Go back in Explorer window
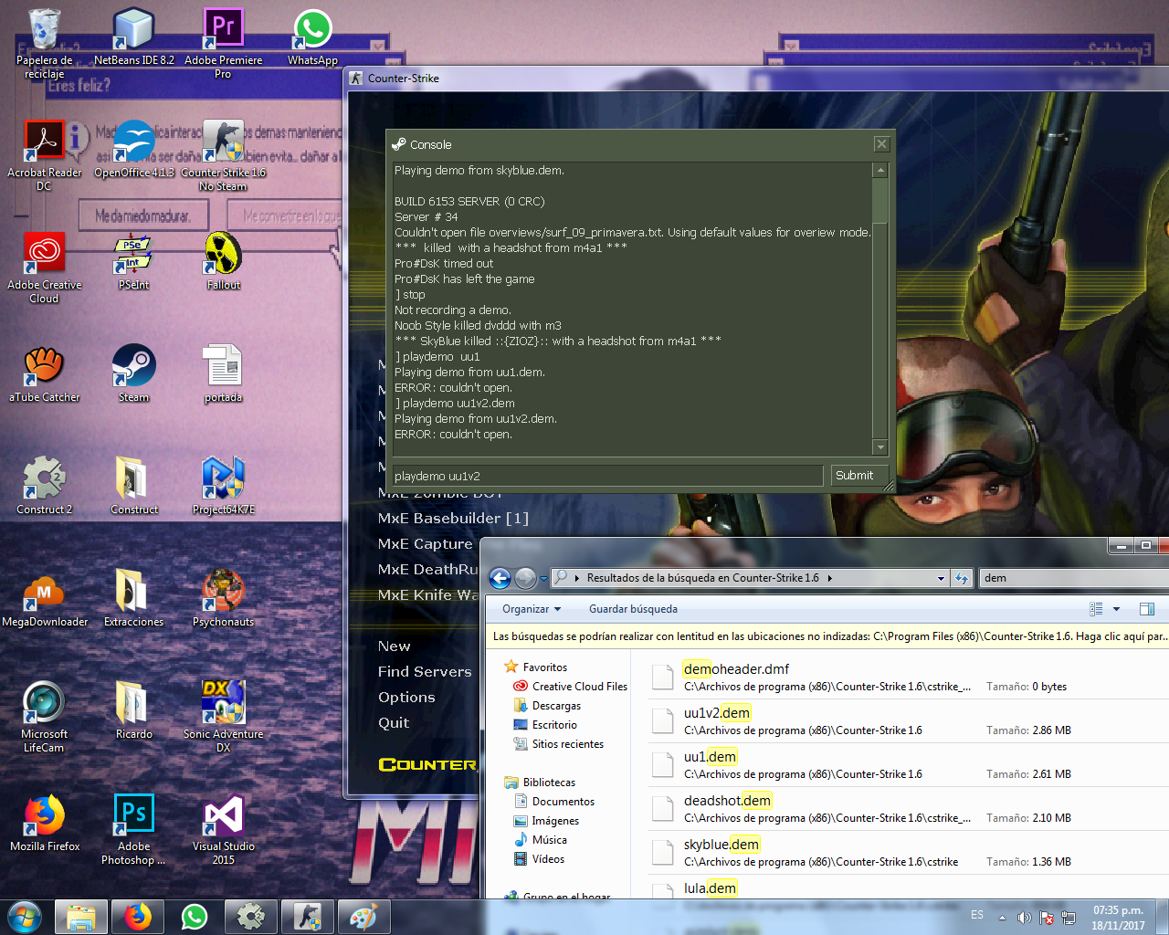 pos(500,578)
